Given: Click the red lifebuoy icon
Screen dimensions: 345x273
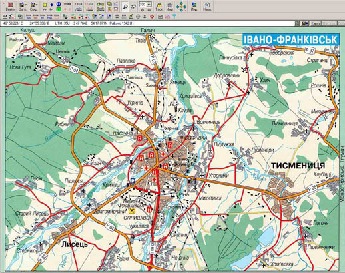Looking at the screenshot, I should point(152,17).
